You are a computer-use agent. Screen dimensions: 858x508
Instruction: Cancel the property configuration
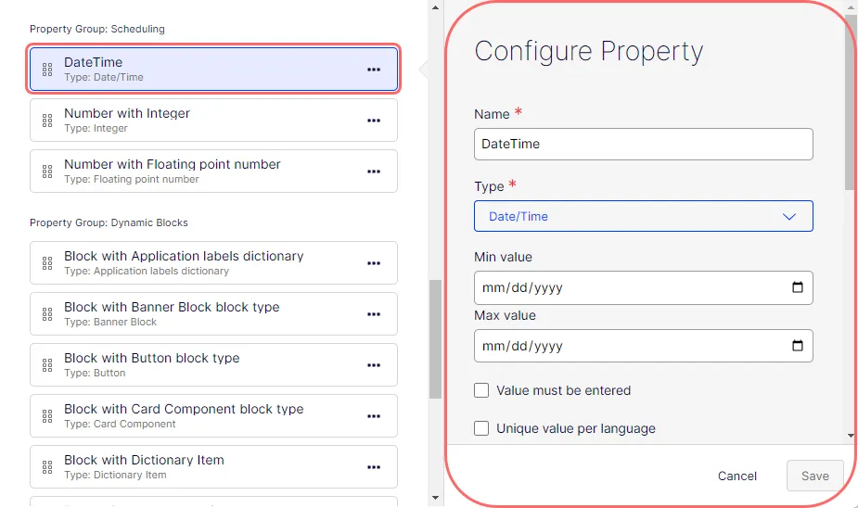pyautogui.click(x=737, y=476)
